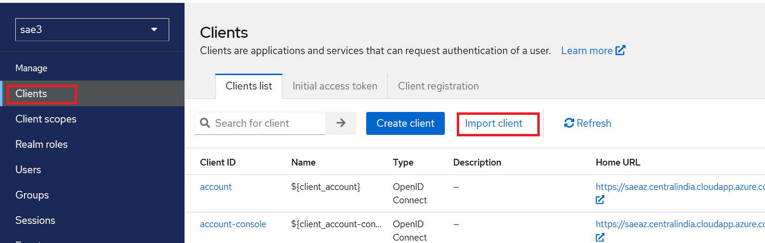
Task: Click the external link icon beside Learn more
Action: [620, 50]
